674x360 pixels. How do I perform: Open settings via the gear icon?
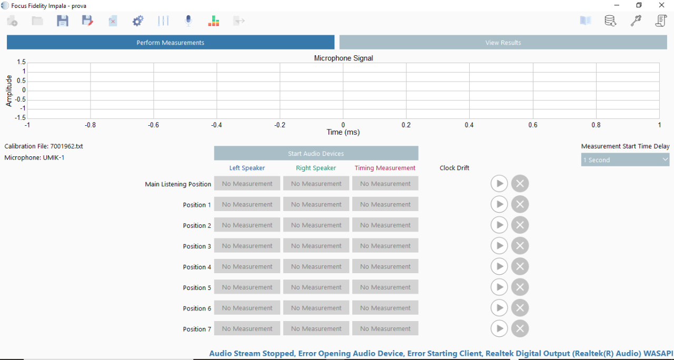tap(138, 21)
